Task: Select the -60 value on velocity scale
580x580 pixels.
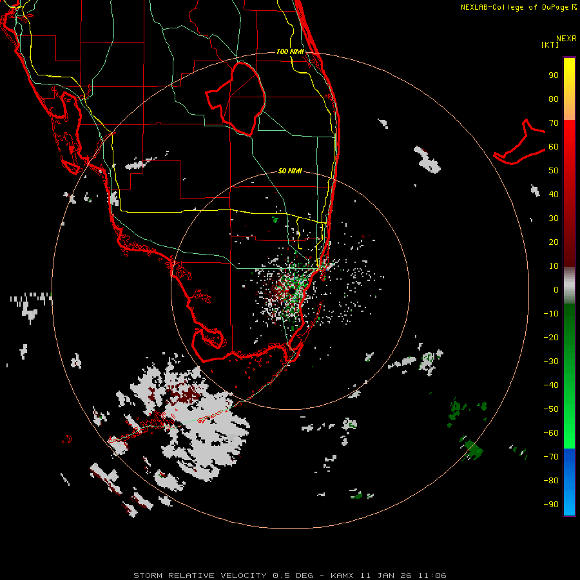Action: [x=551, y=433]
